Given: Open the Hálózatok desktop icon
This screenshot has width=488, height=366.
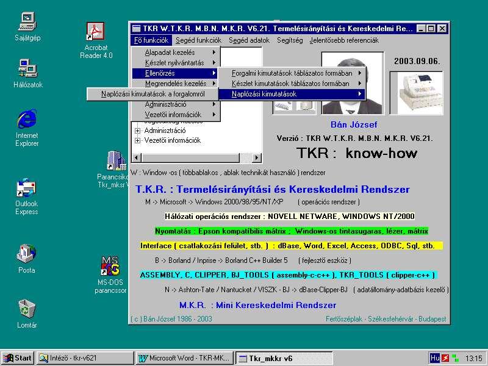Looking at the screenshot, I should click(x=27, y=73).
